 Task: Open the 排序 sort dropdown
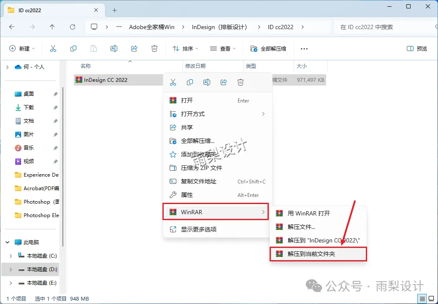[185, 48]
